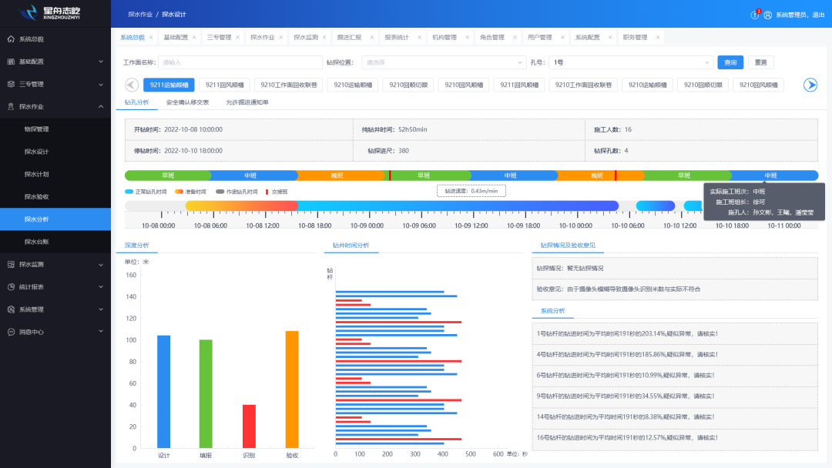Close the 系统配置 tab
Screen dimensions: 832x468
point(610,37)
